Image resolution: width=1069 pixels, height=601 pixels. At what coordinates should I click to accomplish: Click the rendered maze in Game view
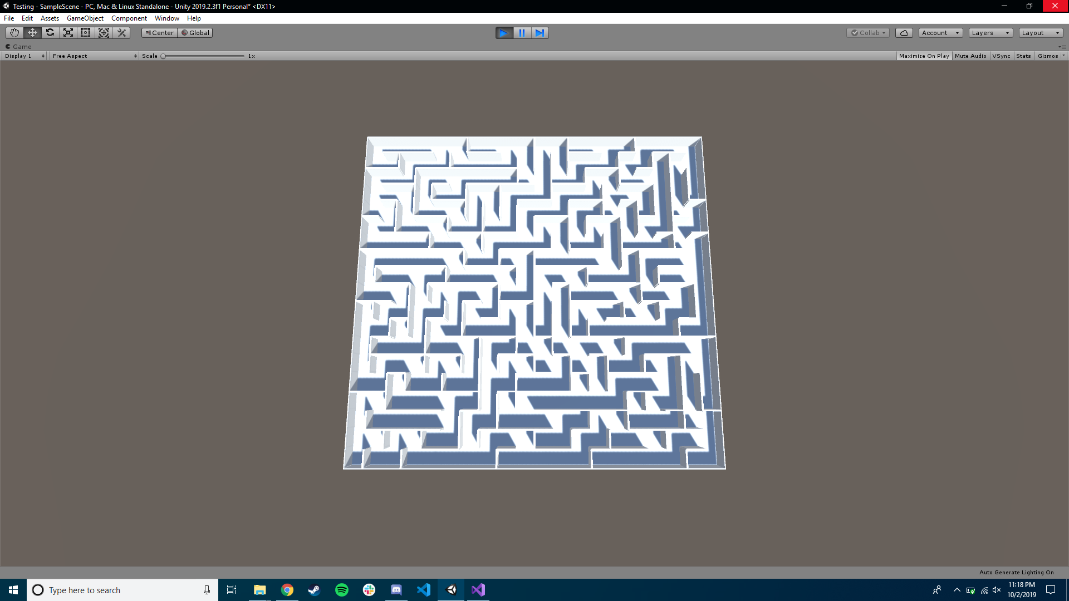pos(534,303)
